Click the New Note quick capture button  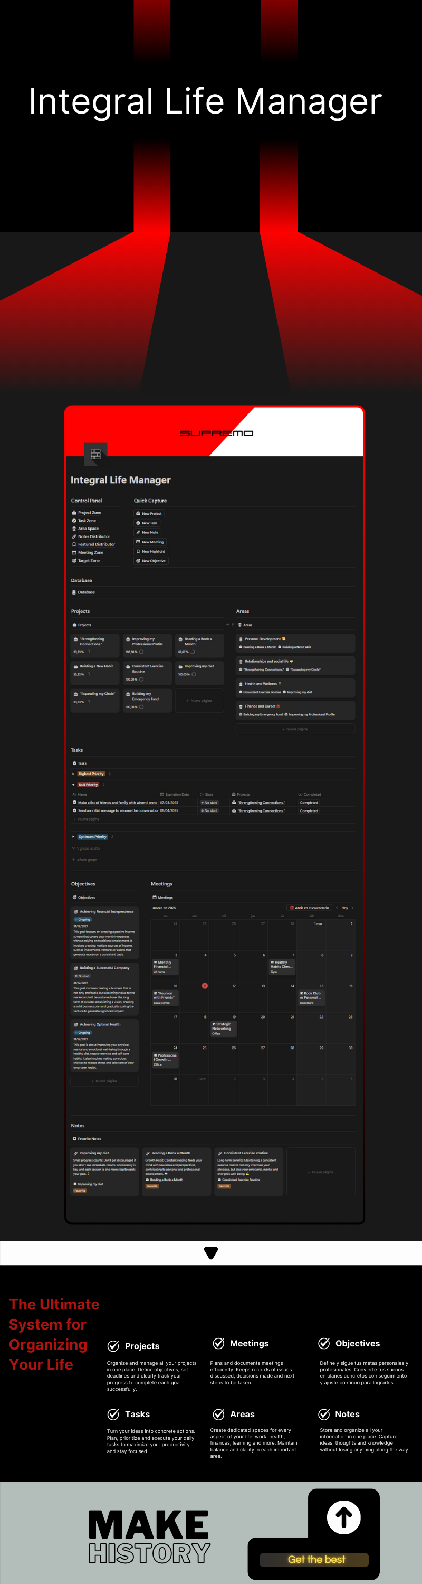[147, 533]
